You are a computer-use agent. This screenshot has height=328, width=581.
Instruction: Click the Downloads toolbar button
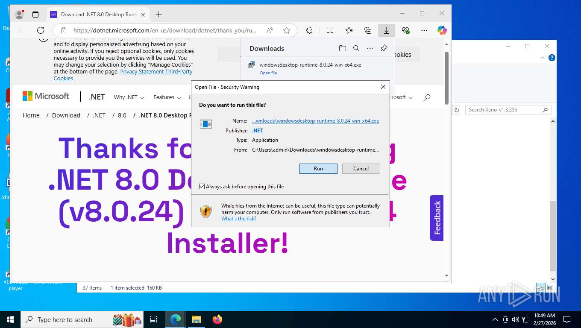(x=387, y=30)
